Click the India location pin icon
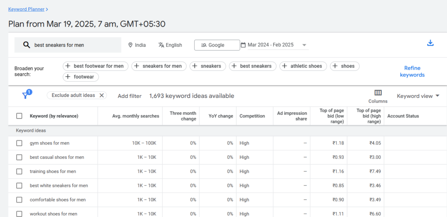 [131, 45]
